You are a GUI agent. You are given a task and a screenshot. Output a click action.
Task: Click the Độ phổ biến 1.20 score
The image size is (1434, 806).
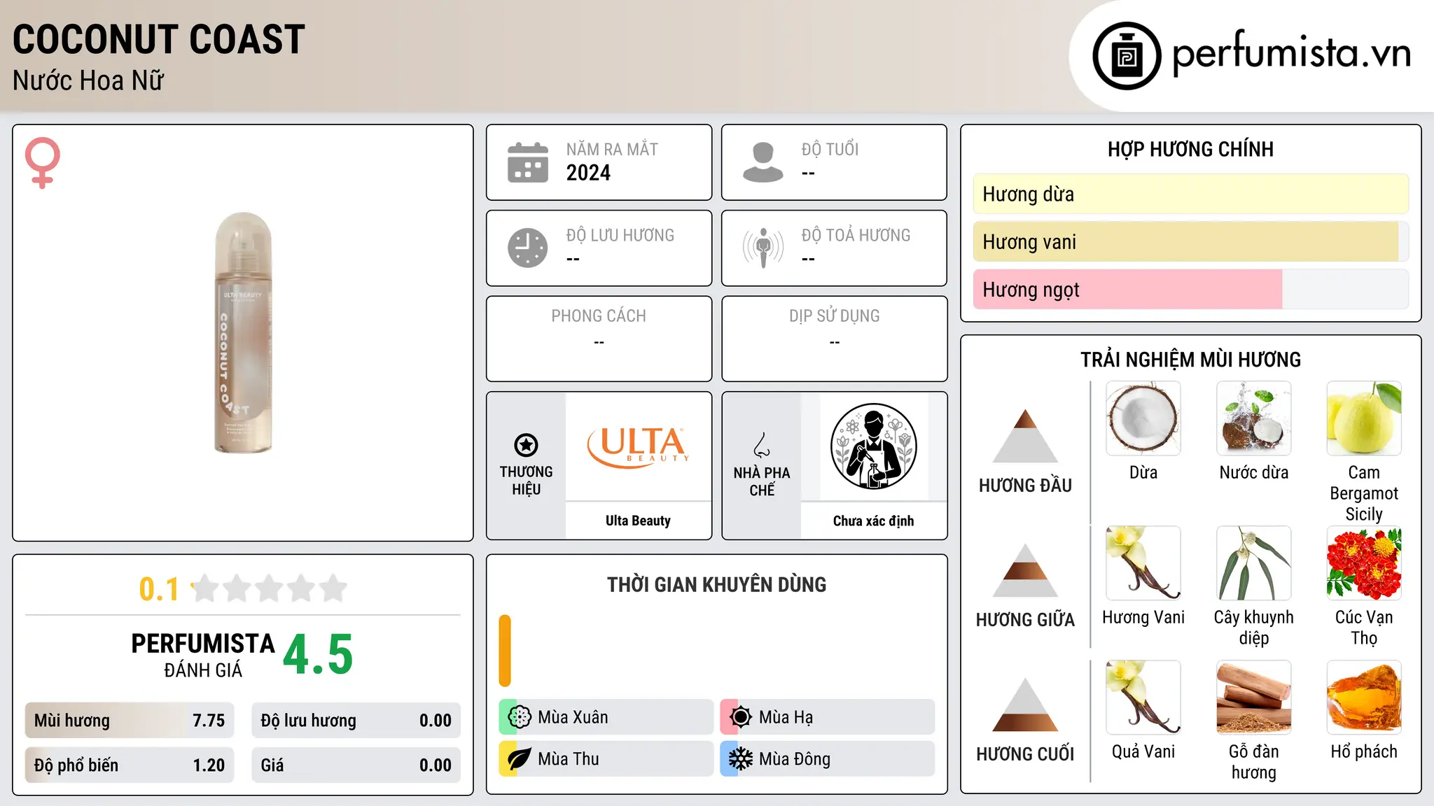130,765
